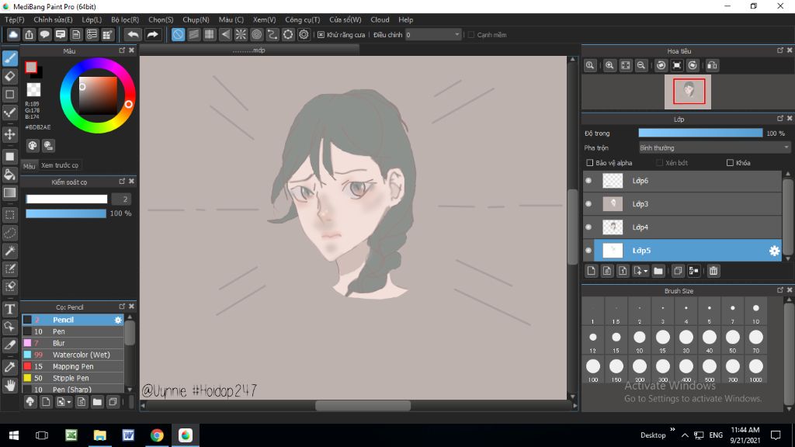The width and height of the screenshot is (795, 447).
Task: Select the Blur brush
Action: coord(72,343)
